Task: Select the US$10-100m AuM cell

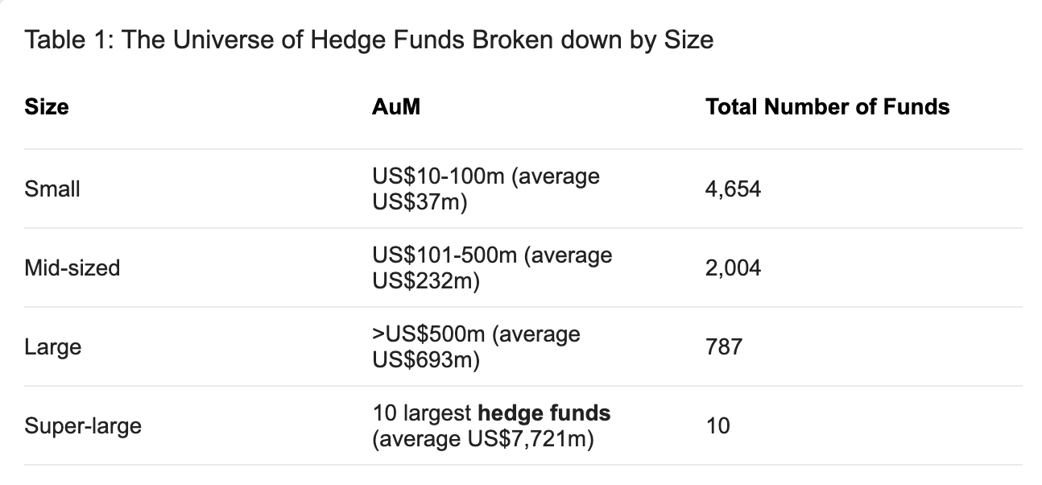Action: tap(486, 189)
